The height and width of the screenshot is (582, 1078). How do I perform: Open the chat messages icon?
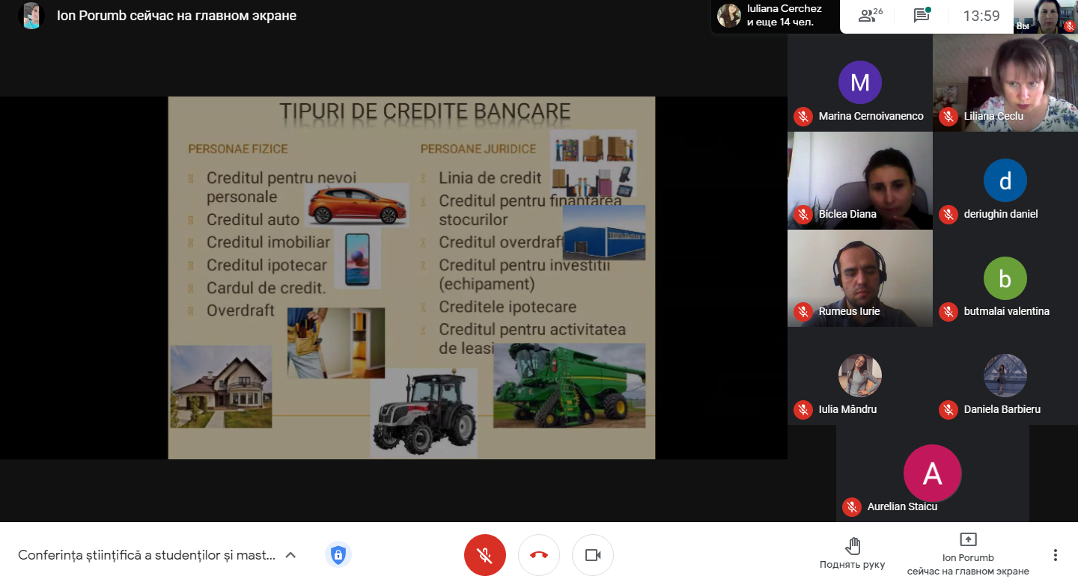click(x=922, y=16)
